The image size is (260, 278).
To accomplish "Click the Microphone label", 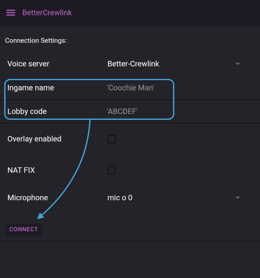I will tap(28, 198).
